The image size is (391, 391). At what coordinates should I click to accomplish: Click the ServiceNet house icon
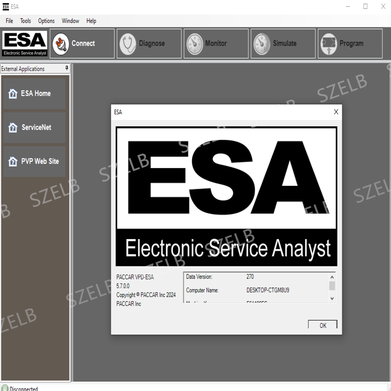(x=13, y=128)
